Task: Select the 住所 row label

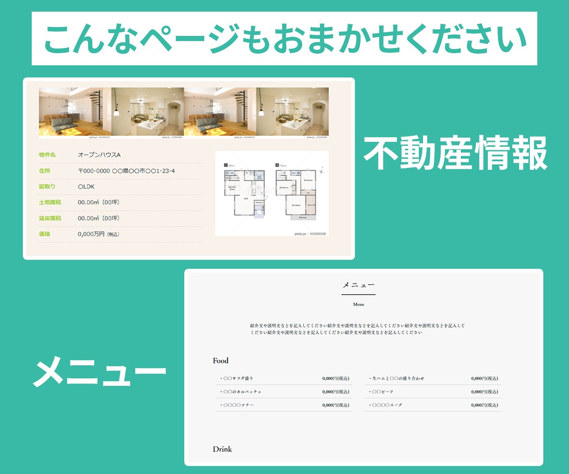Action: click(x=44, y=171)
